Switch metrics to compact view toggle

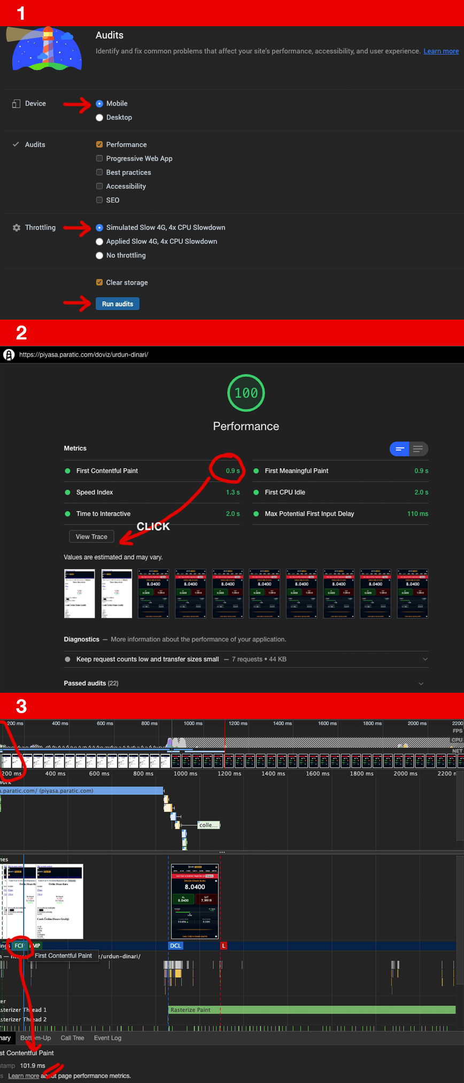tap(399, 449)
